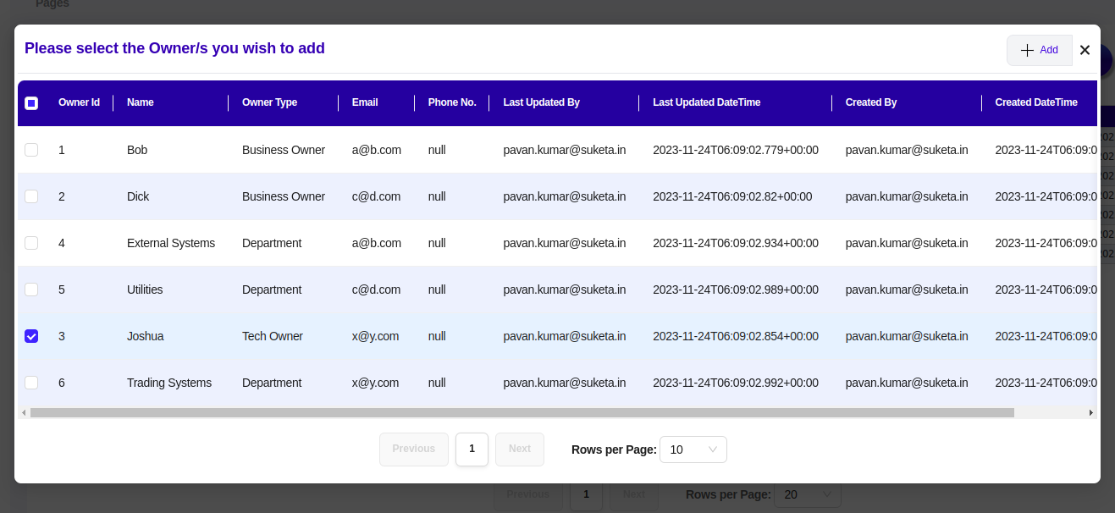
Task: Click the right arrow of horizontal scrollbar
Action: point(1091,413)
